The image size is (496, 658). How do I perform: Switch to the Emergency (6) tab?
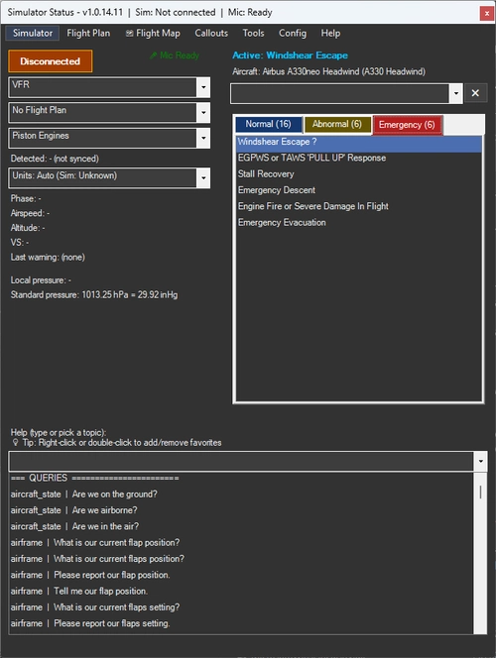[407, 125]
